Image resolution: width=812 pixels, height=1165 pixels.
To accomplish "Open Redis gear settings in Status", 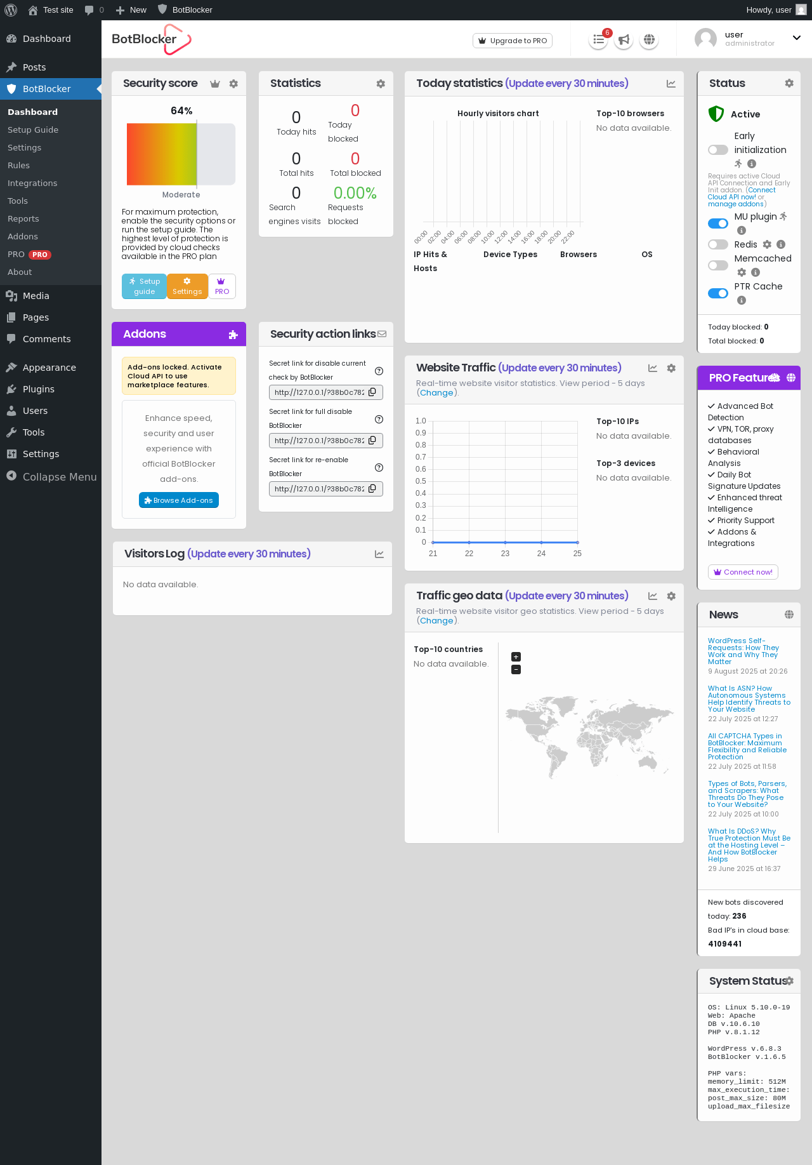I will pos(767,244).
